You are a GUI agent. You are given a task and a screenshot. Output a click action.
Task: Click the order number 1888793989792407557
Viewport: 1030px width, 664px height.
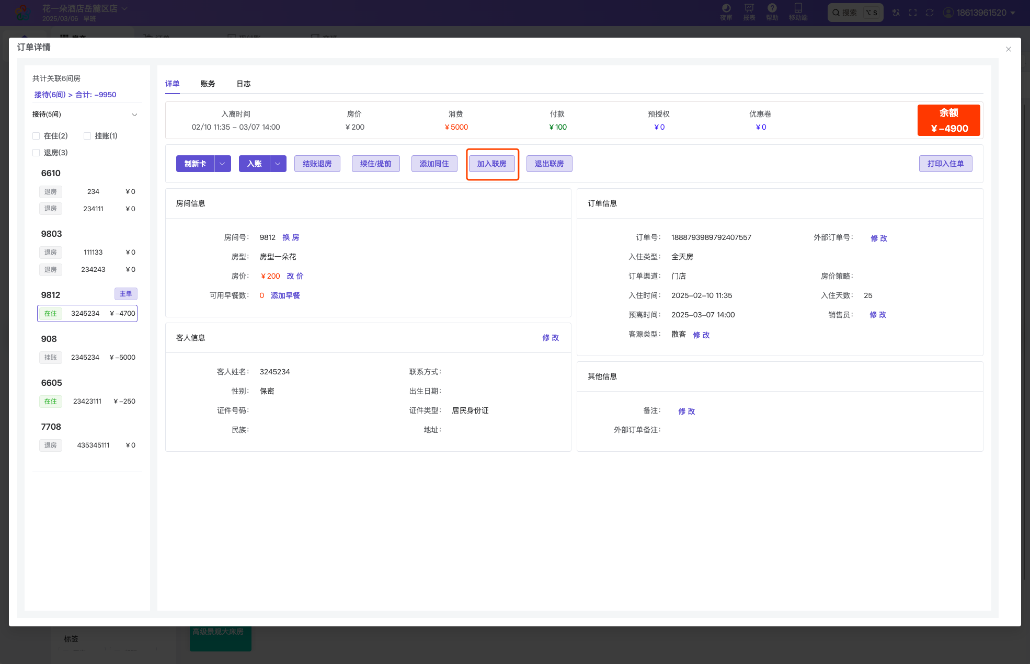click(711, 237)
